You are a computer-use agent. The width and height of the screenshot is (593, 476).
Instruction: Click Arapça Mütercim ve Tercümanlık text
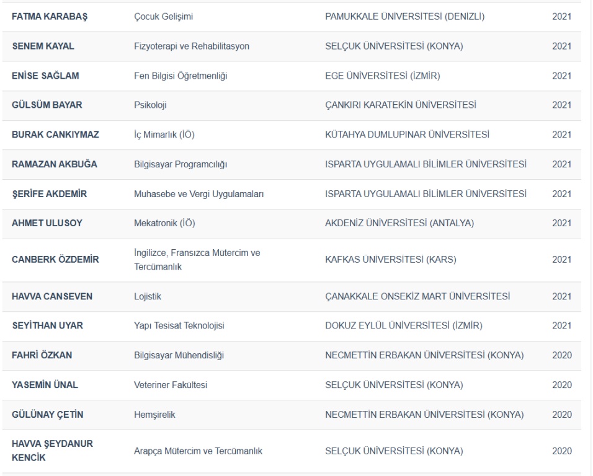pos(198,451)
